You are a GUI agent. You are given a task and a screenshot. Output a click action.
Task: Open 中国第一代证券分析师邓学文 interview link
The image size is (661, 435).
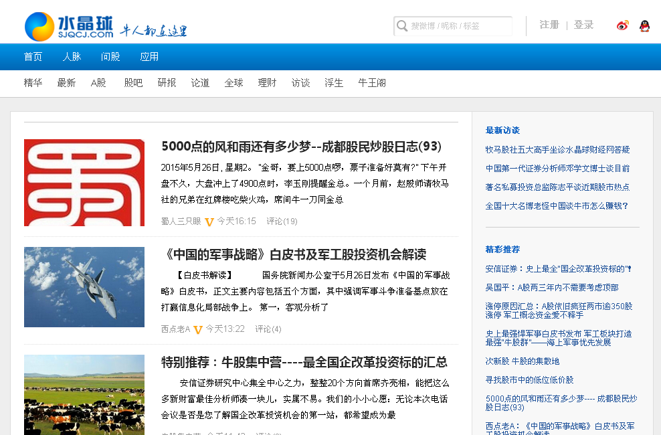(x=557, y=169)
